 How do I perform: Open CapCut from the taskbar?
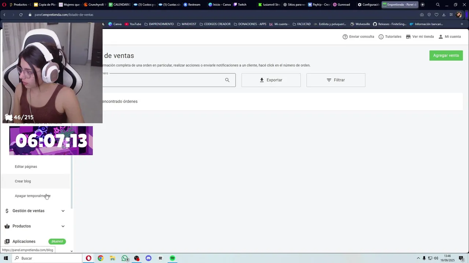point(160,258)
